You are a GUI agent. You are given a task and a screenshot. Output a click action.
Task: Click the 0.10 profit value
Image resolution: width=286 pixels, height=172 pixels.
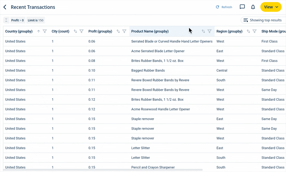click(92, 71)
